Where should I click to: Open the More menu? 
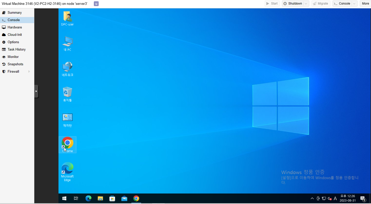365,4
